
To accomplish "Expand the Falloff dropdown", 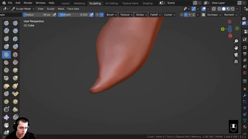I will click(x=155, y=15).
